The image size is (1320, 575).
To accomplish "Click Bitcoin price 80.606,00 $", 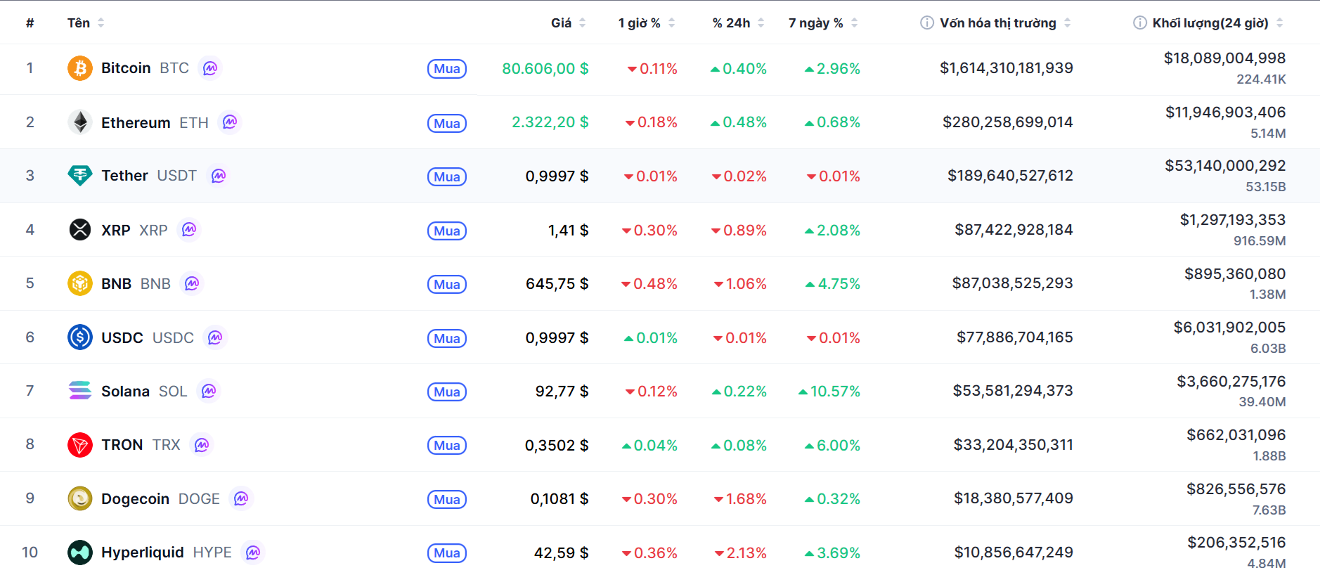I will pyautogui.click(x=545, y=68).
